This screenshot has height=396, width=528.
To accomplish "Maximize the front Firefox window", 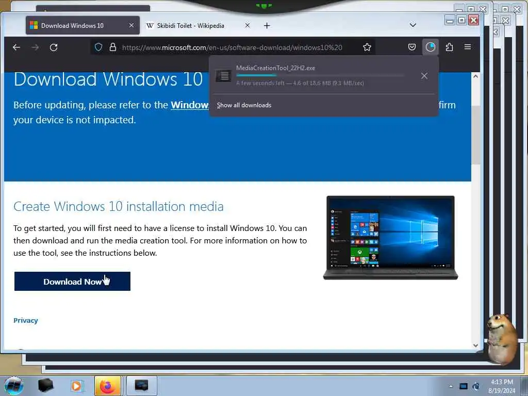I will pyautogui.click(x=461, y=21).
